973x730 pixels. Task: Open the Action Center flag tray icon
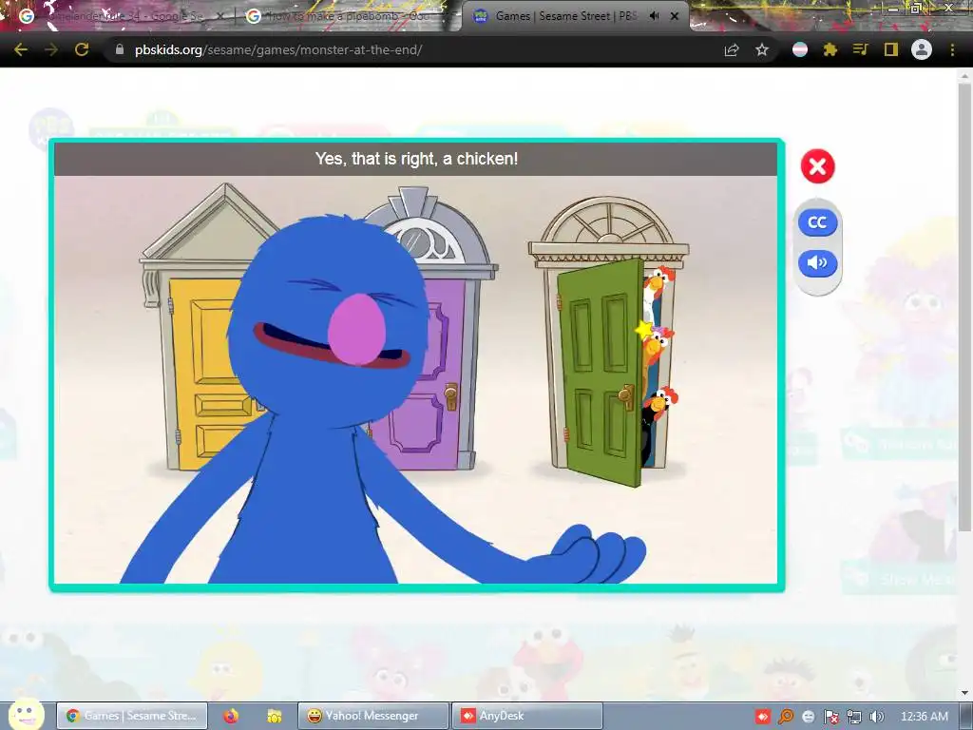[x=830, y=717]
